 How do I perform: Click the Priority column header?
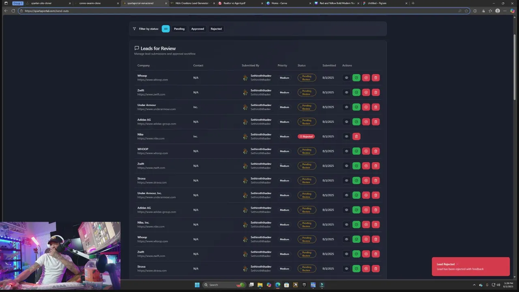pos(282,65)
